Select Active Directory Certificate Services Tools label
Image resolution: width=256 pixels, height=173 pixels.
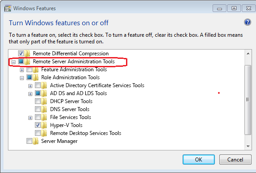click(97, 85)
